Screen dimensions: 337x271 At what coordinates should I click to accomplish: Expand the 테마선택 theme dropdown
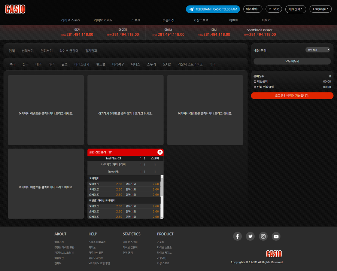pos(295,9)
